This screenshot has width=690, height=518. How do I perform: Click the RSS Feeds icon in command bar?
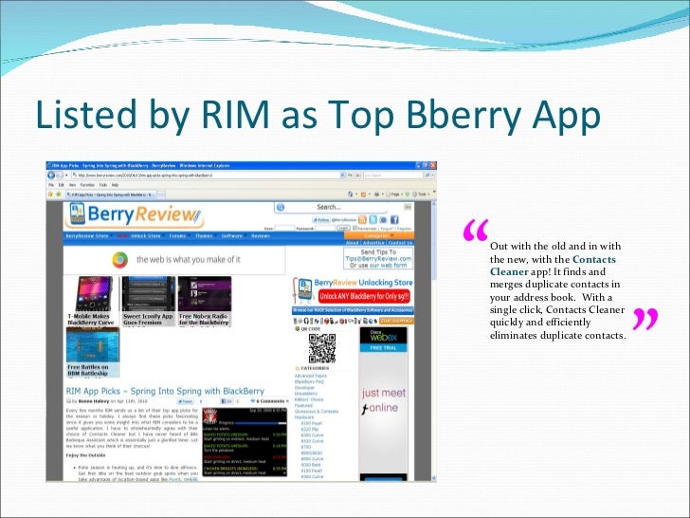point(364,194)
